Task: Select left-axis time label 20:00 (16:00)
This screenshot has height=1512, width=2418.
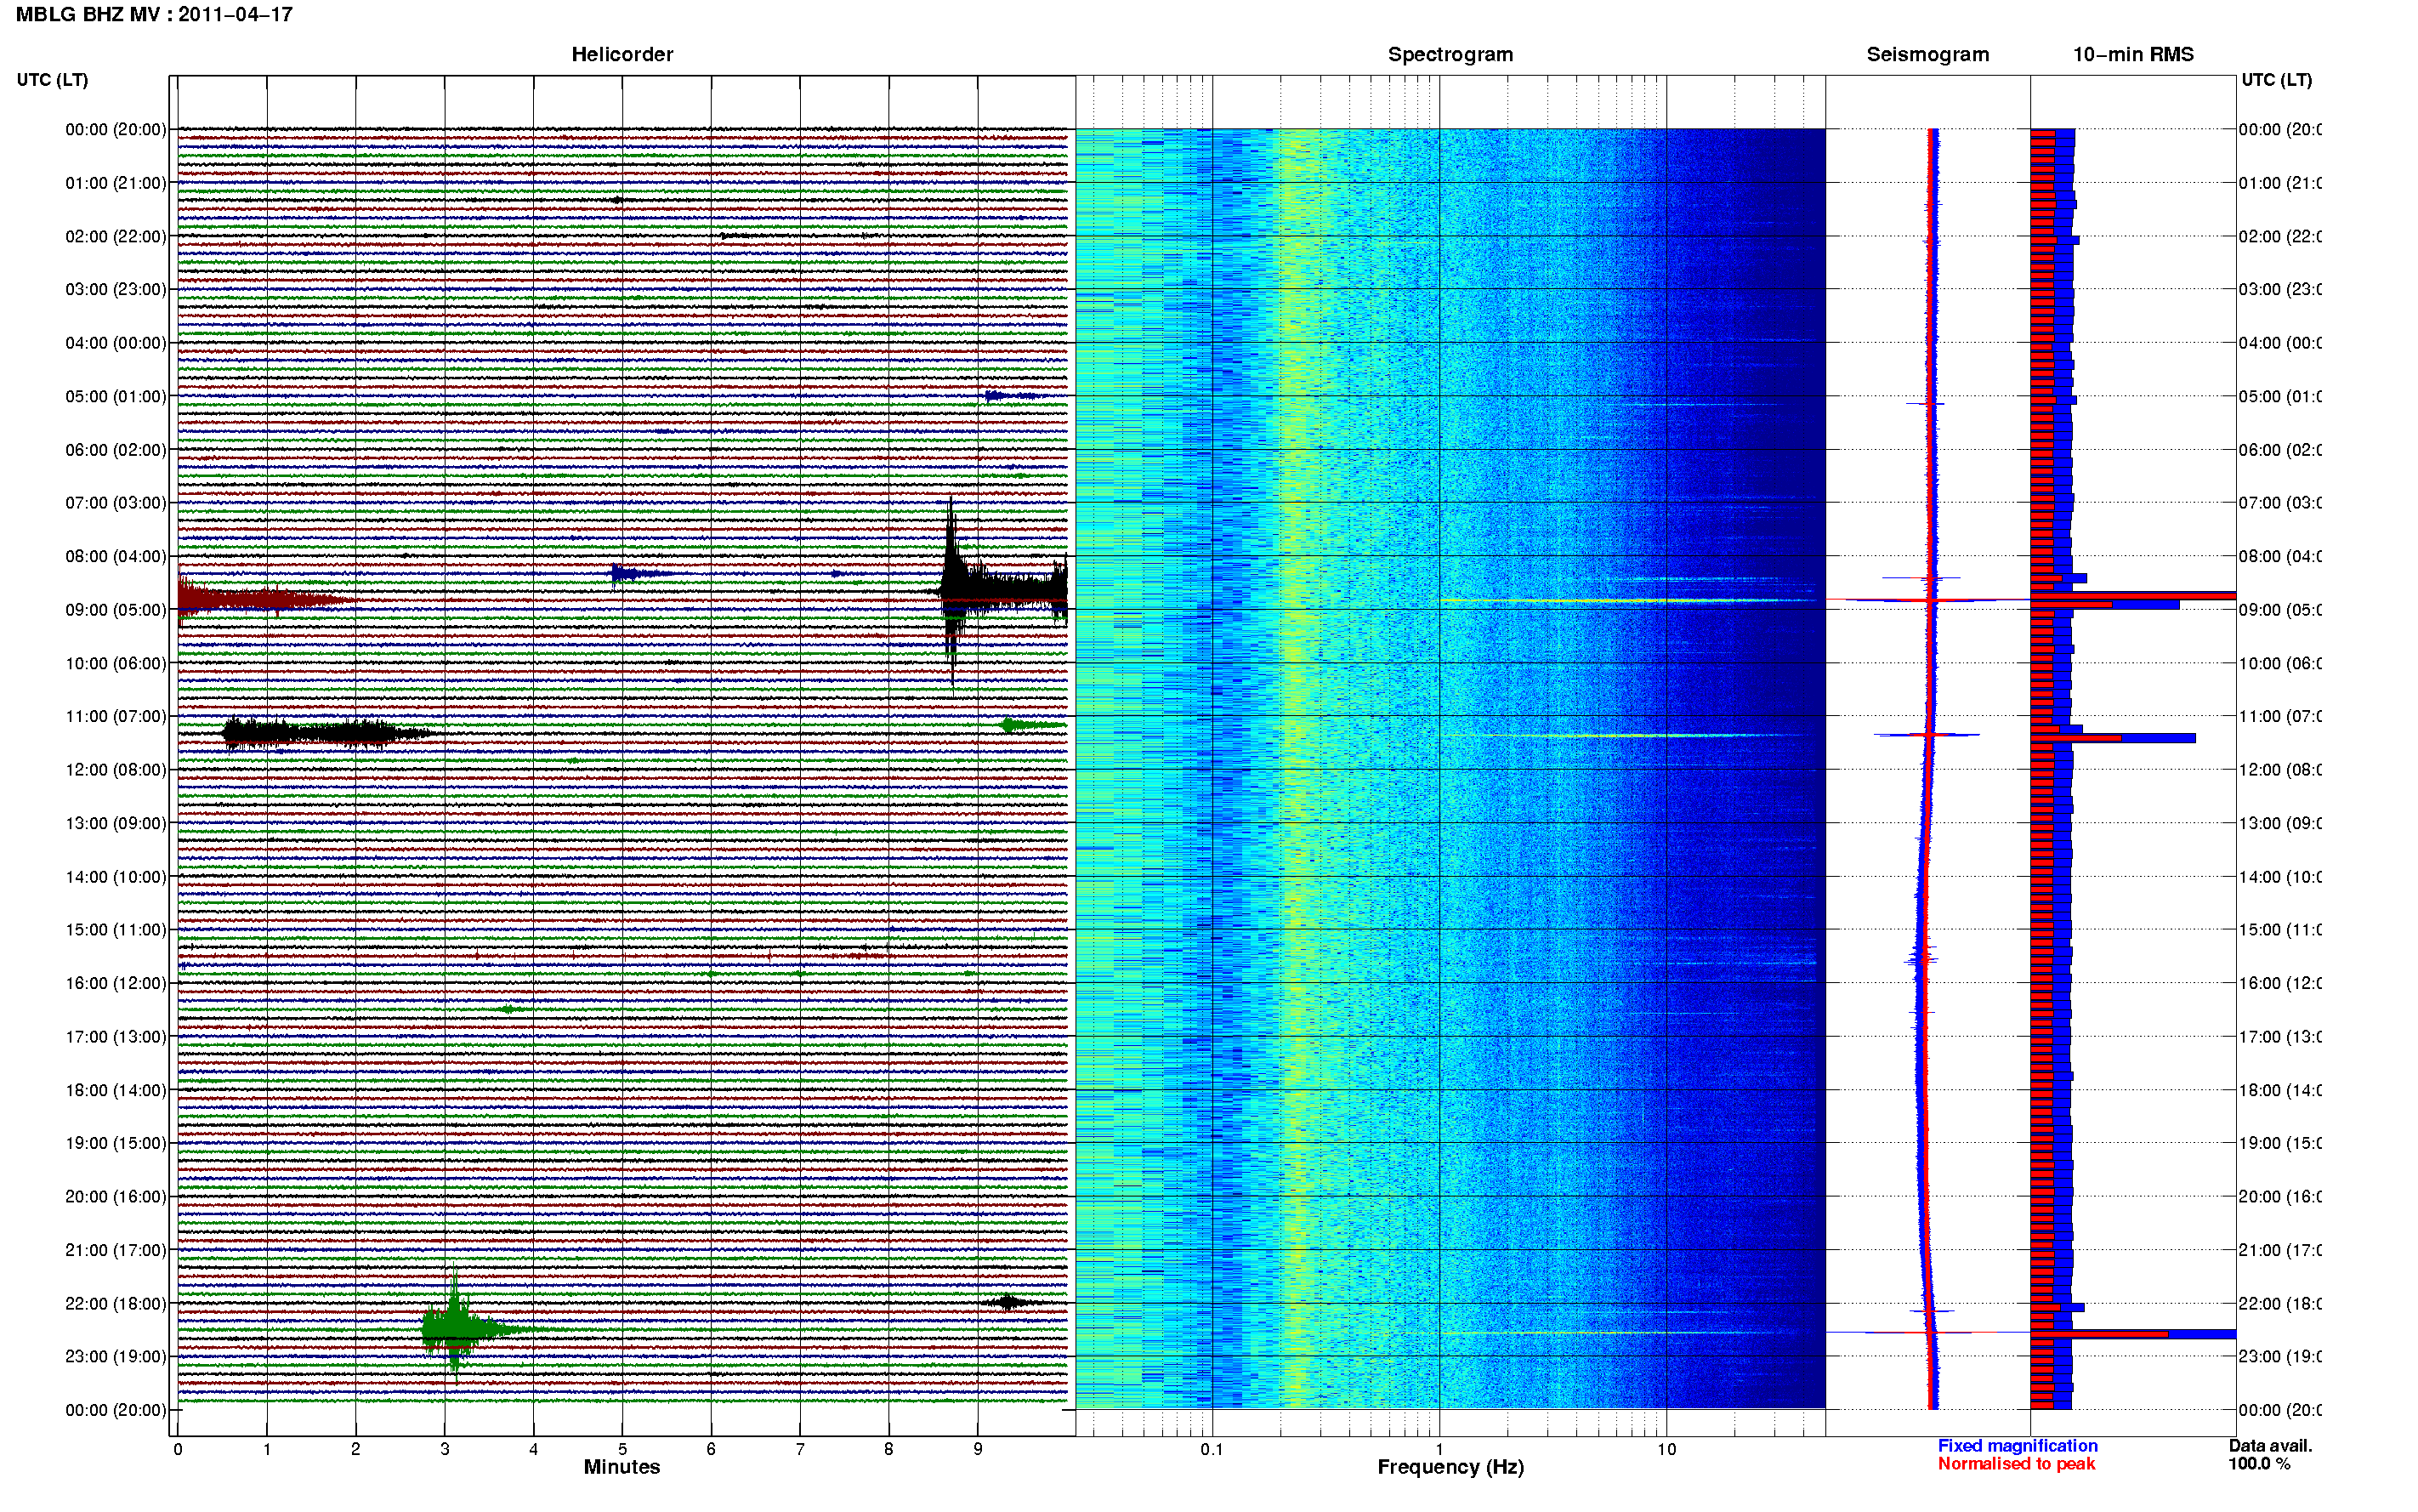Action: (x=116, y=1197)
